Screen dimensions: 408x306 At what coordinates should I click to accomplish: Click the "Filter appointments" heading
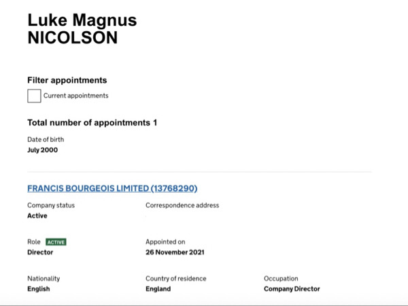[x=67, y=80]
